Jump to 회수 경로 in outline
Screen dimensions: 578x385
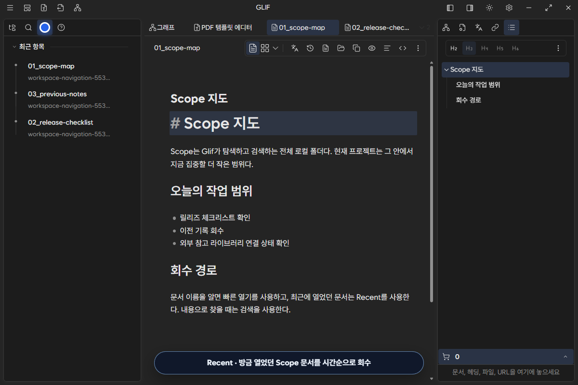469,100
